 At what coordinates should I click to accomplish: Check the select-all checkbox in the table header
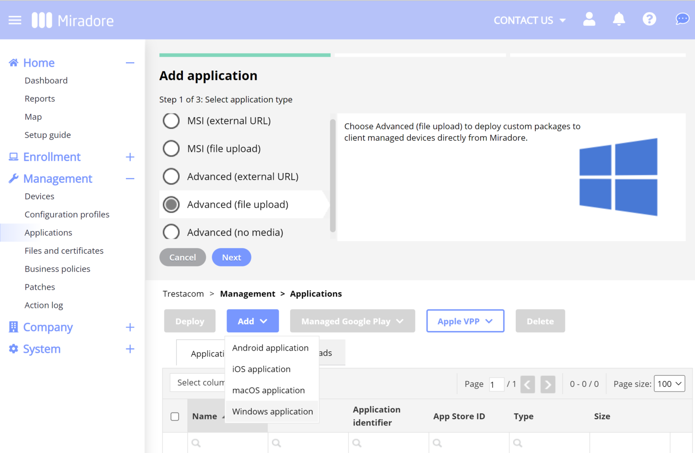[x=175, y=416]
